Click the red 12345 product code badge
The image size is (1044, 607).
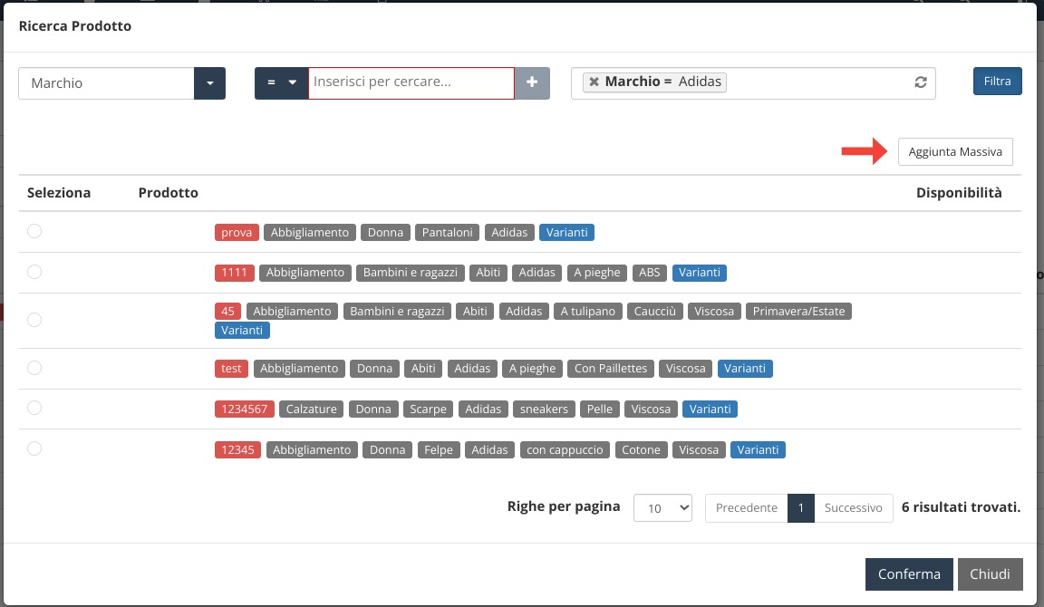(x=237, y=450)
